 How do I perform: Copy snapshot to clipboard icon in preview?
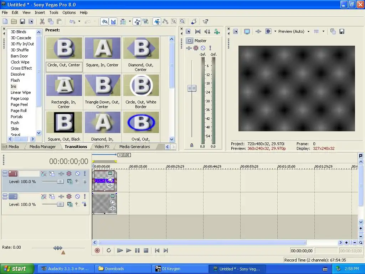pos(333,31)
